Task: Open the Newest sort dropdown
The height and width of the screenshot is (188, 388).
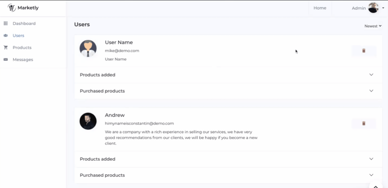Action: (x=373, y=26)
